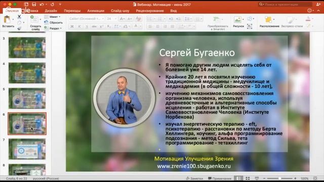Open the Дизайн ribbon tab
Image resolution: width=324 pixels, height=182 pixels.
click(x=51, y=11)
